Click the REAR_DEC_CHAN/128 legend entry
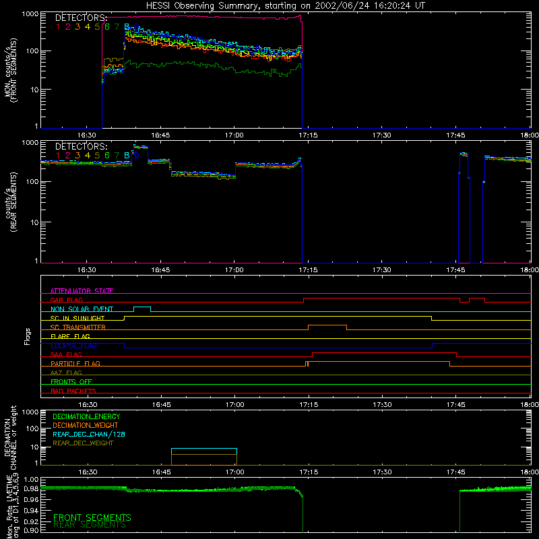The image size is (539, 539). 89,435
